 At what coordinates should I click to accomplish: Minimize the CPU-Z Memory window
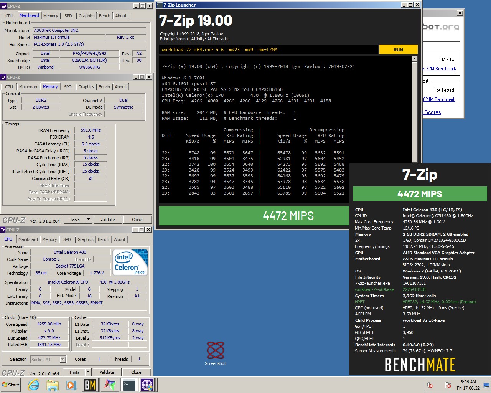tap(137, 77)
